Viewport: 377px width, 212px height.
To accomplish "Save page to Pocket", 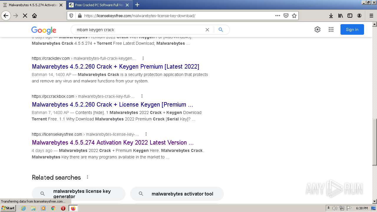I will click(286, 16).
